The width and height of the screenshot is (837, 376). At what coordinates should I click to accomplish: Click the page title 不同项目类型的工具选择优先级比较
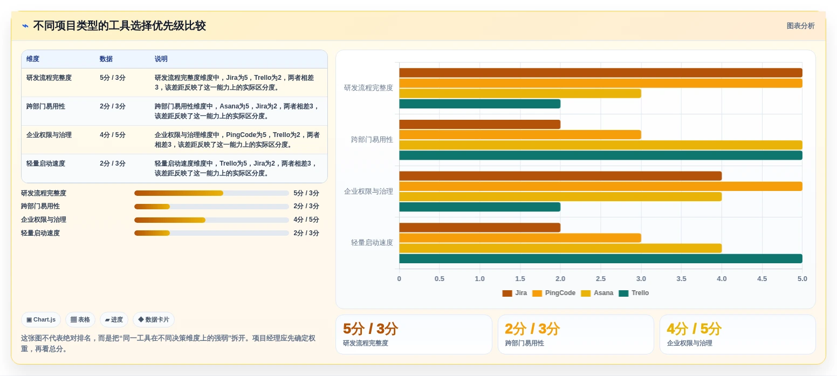(119, 26)
